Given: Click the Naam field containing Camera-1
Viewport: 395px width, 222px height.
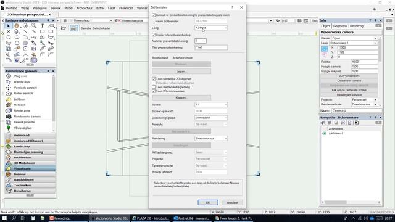Looking at the screenshot, I should point(356,111).
